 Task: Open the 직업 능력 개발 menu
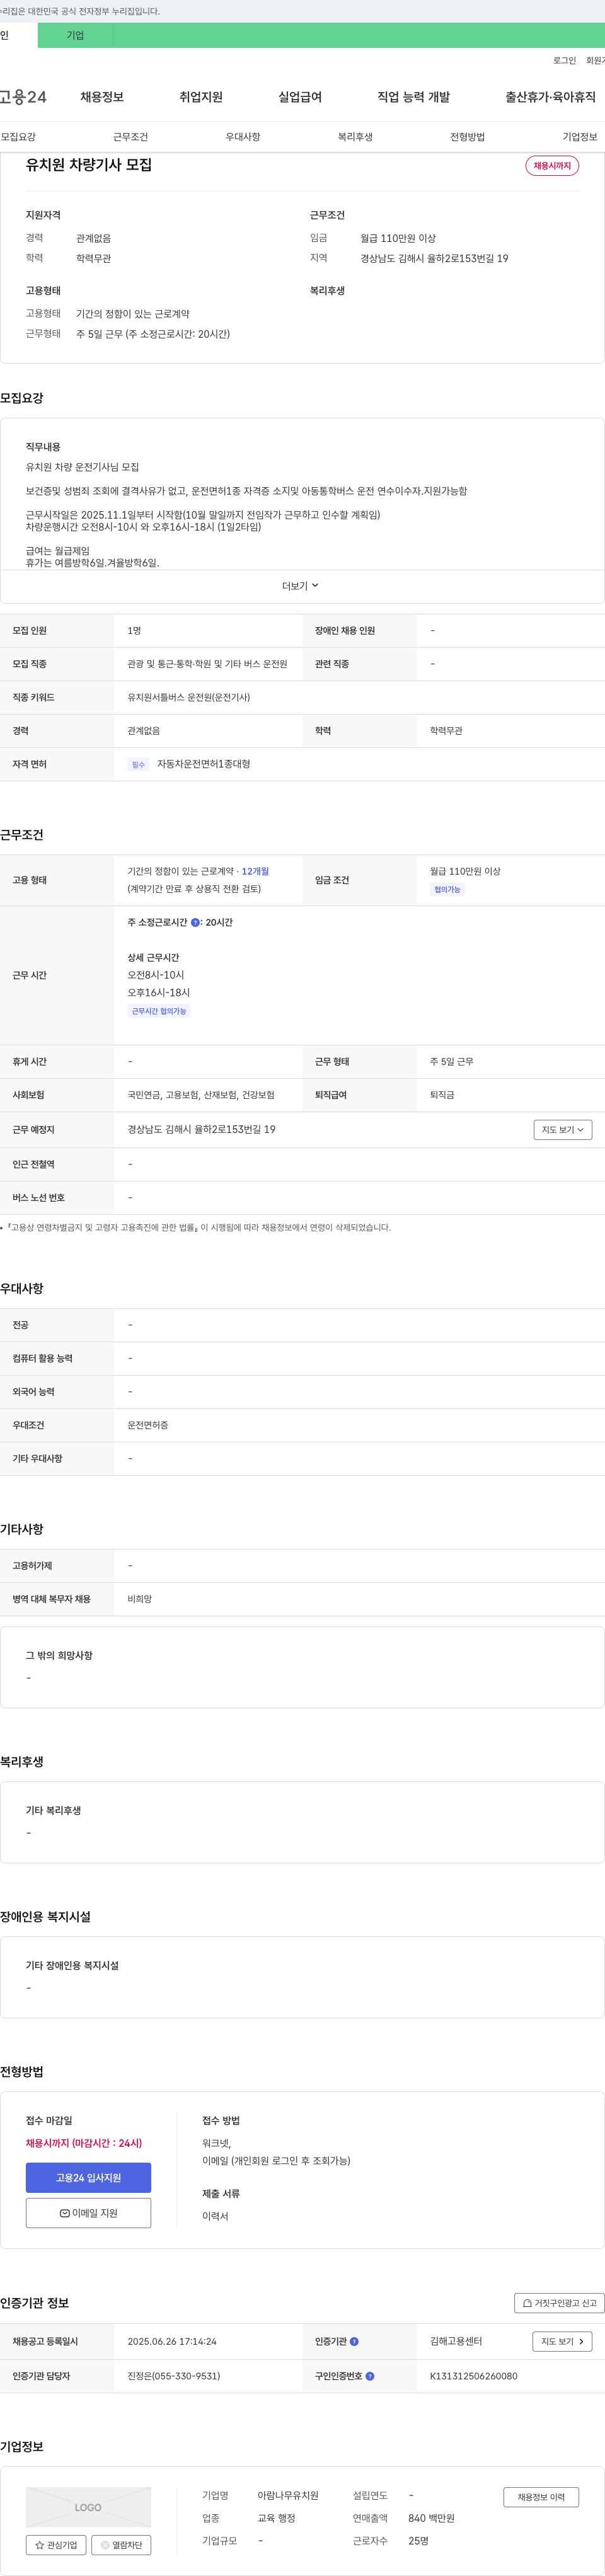pos(413,97)
